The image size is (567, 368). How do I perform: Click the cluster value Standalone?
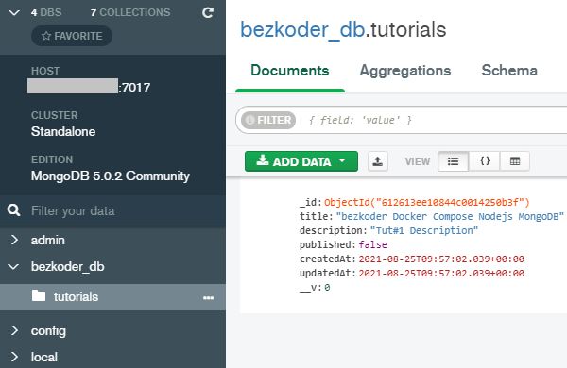click(63, 131)
